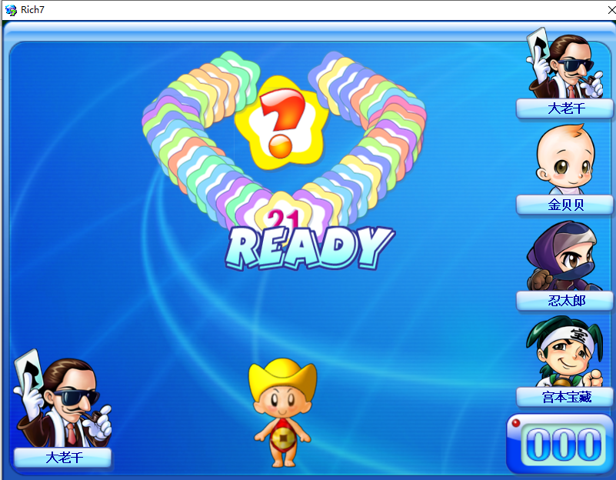
Task: Click the 大老千 name label on right
Action: (x=565, y=108)
